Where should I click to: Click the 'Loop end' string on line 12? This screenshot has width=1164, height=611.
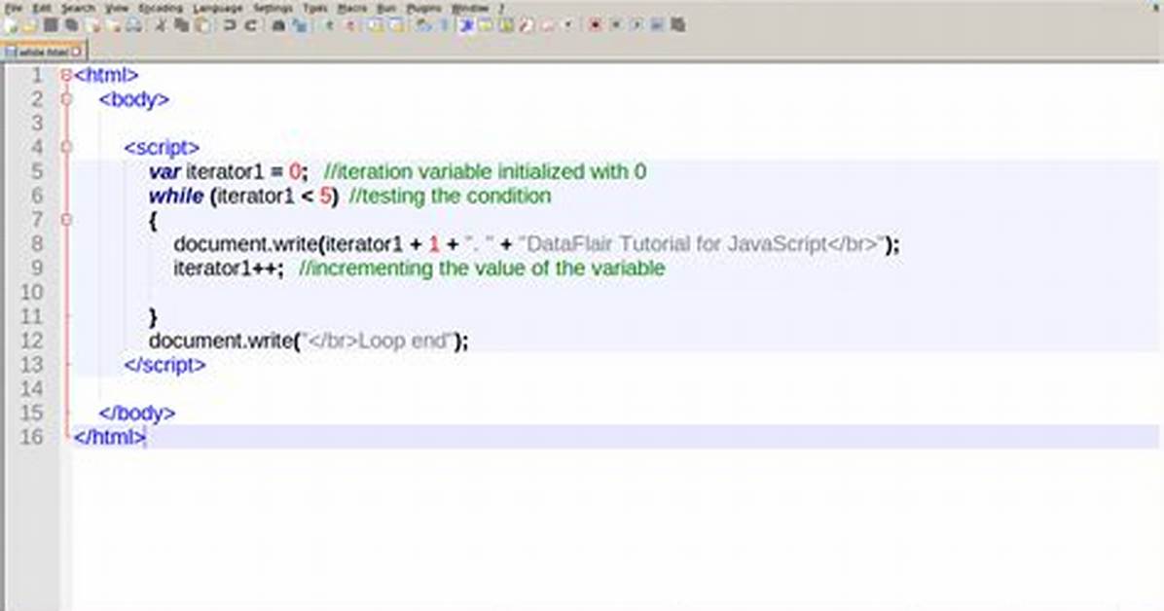(x=403, y=341)
